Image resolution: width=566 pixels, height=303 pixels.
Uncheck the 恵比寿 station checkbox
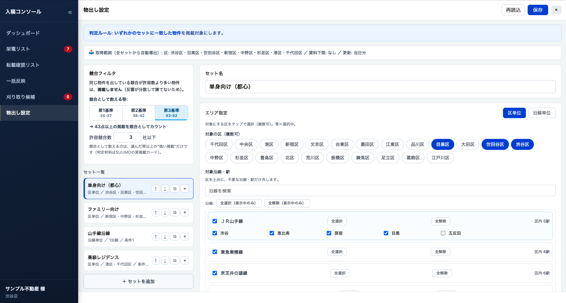coord(272,233)
